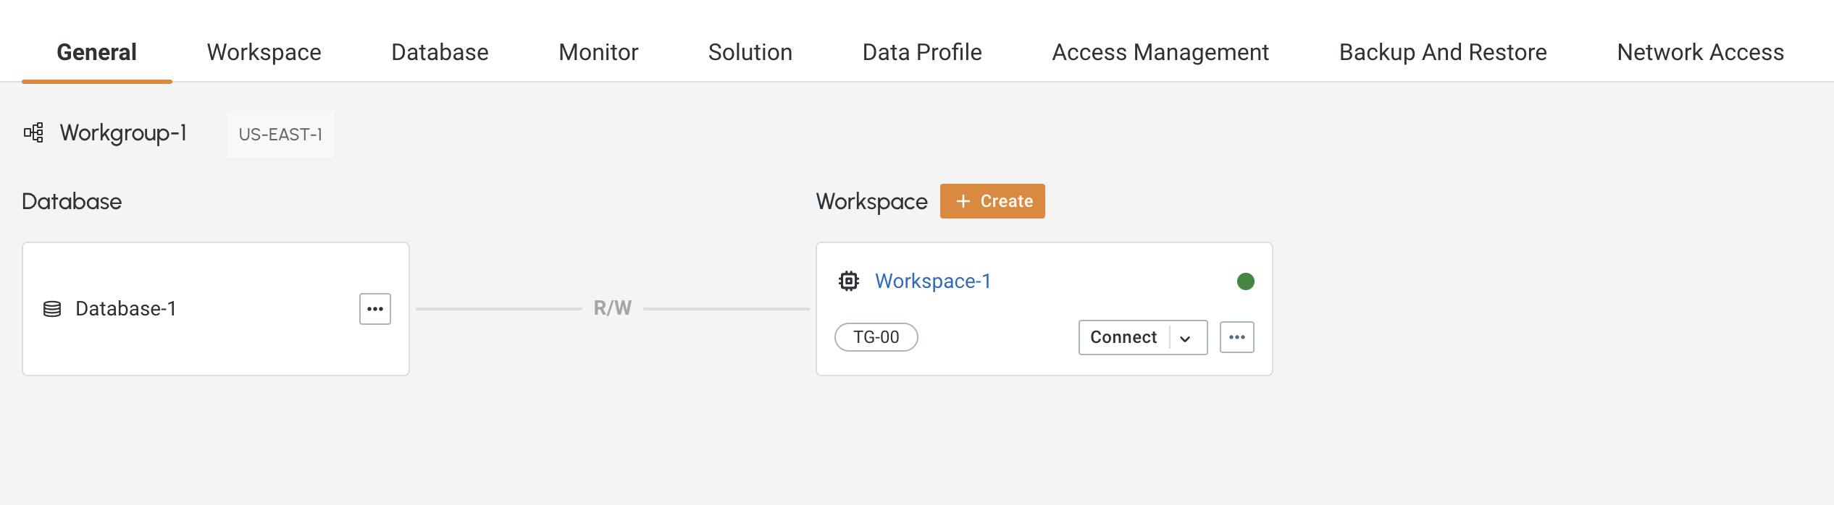Expand the Connect dropdown arrow

[x=1186, y=338]
